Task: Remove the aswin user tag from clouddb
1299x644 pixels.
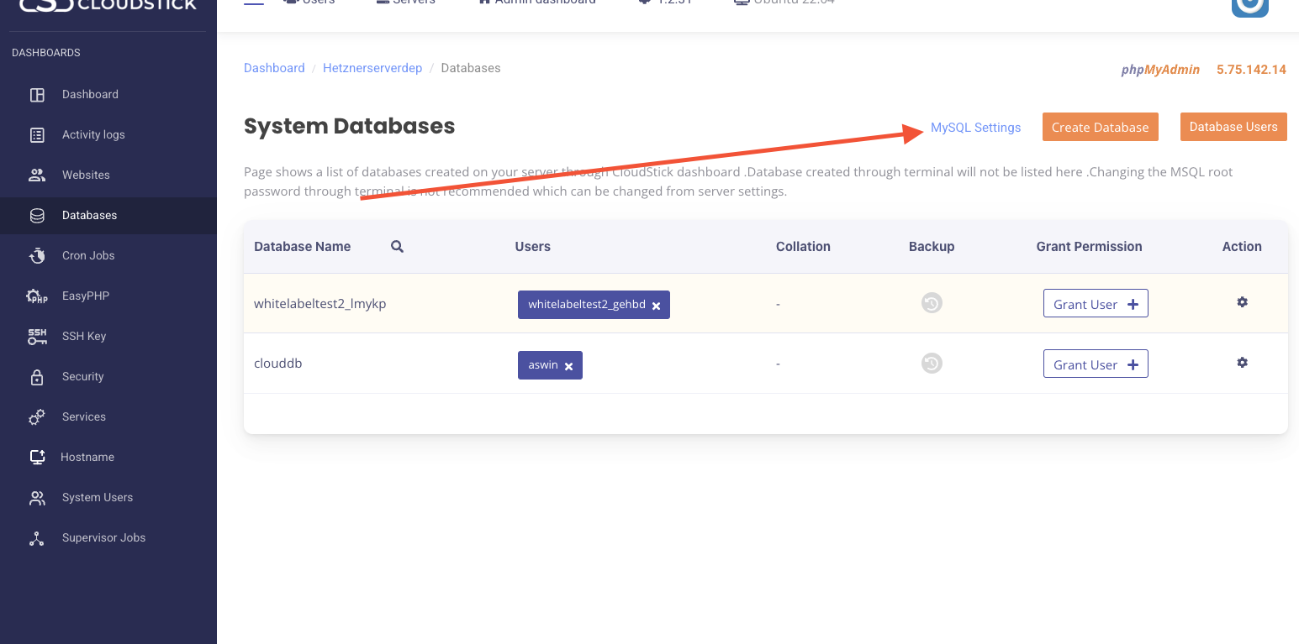Action: click(569, 365)
